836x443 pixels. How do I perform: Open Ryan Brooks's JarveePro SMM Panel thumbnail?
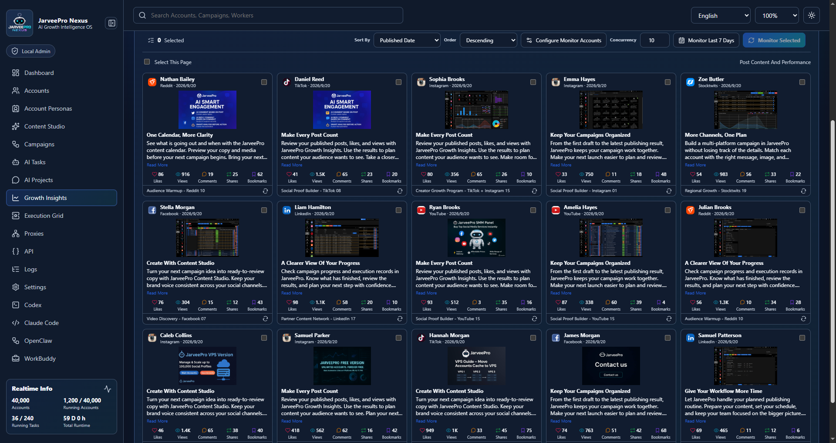(x=476, y=238)
